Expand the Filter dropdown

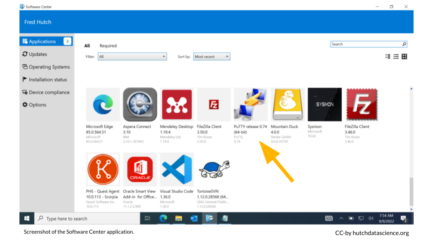(x=132, y=57)
